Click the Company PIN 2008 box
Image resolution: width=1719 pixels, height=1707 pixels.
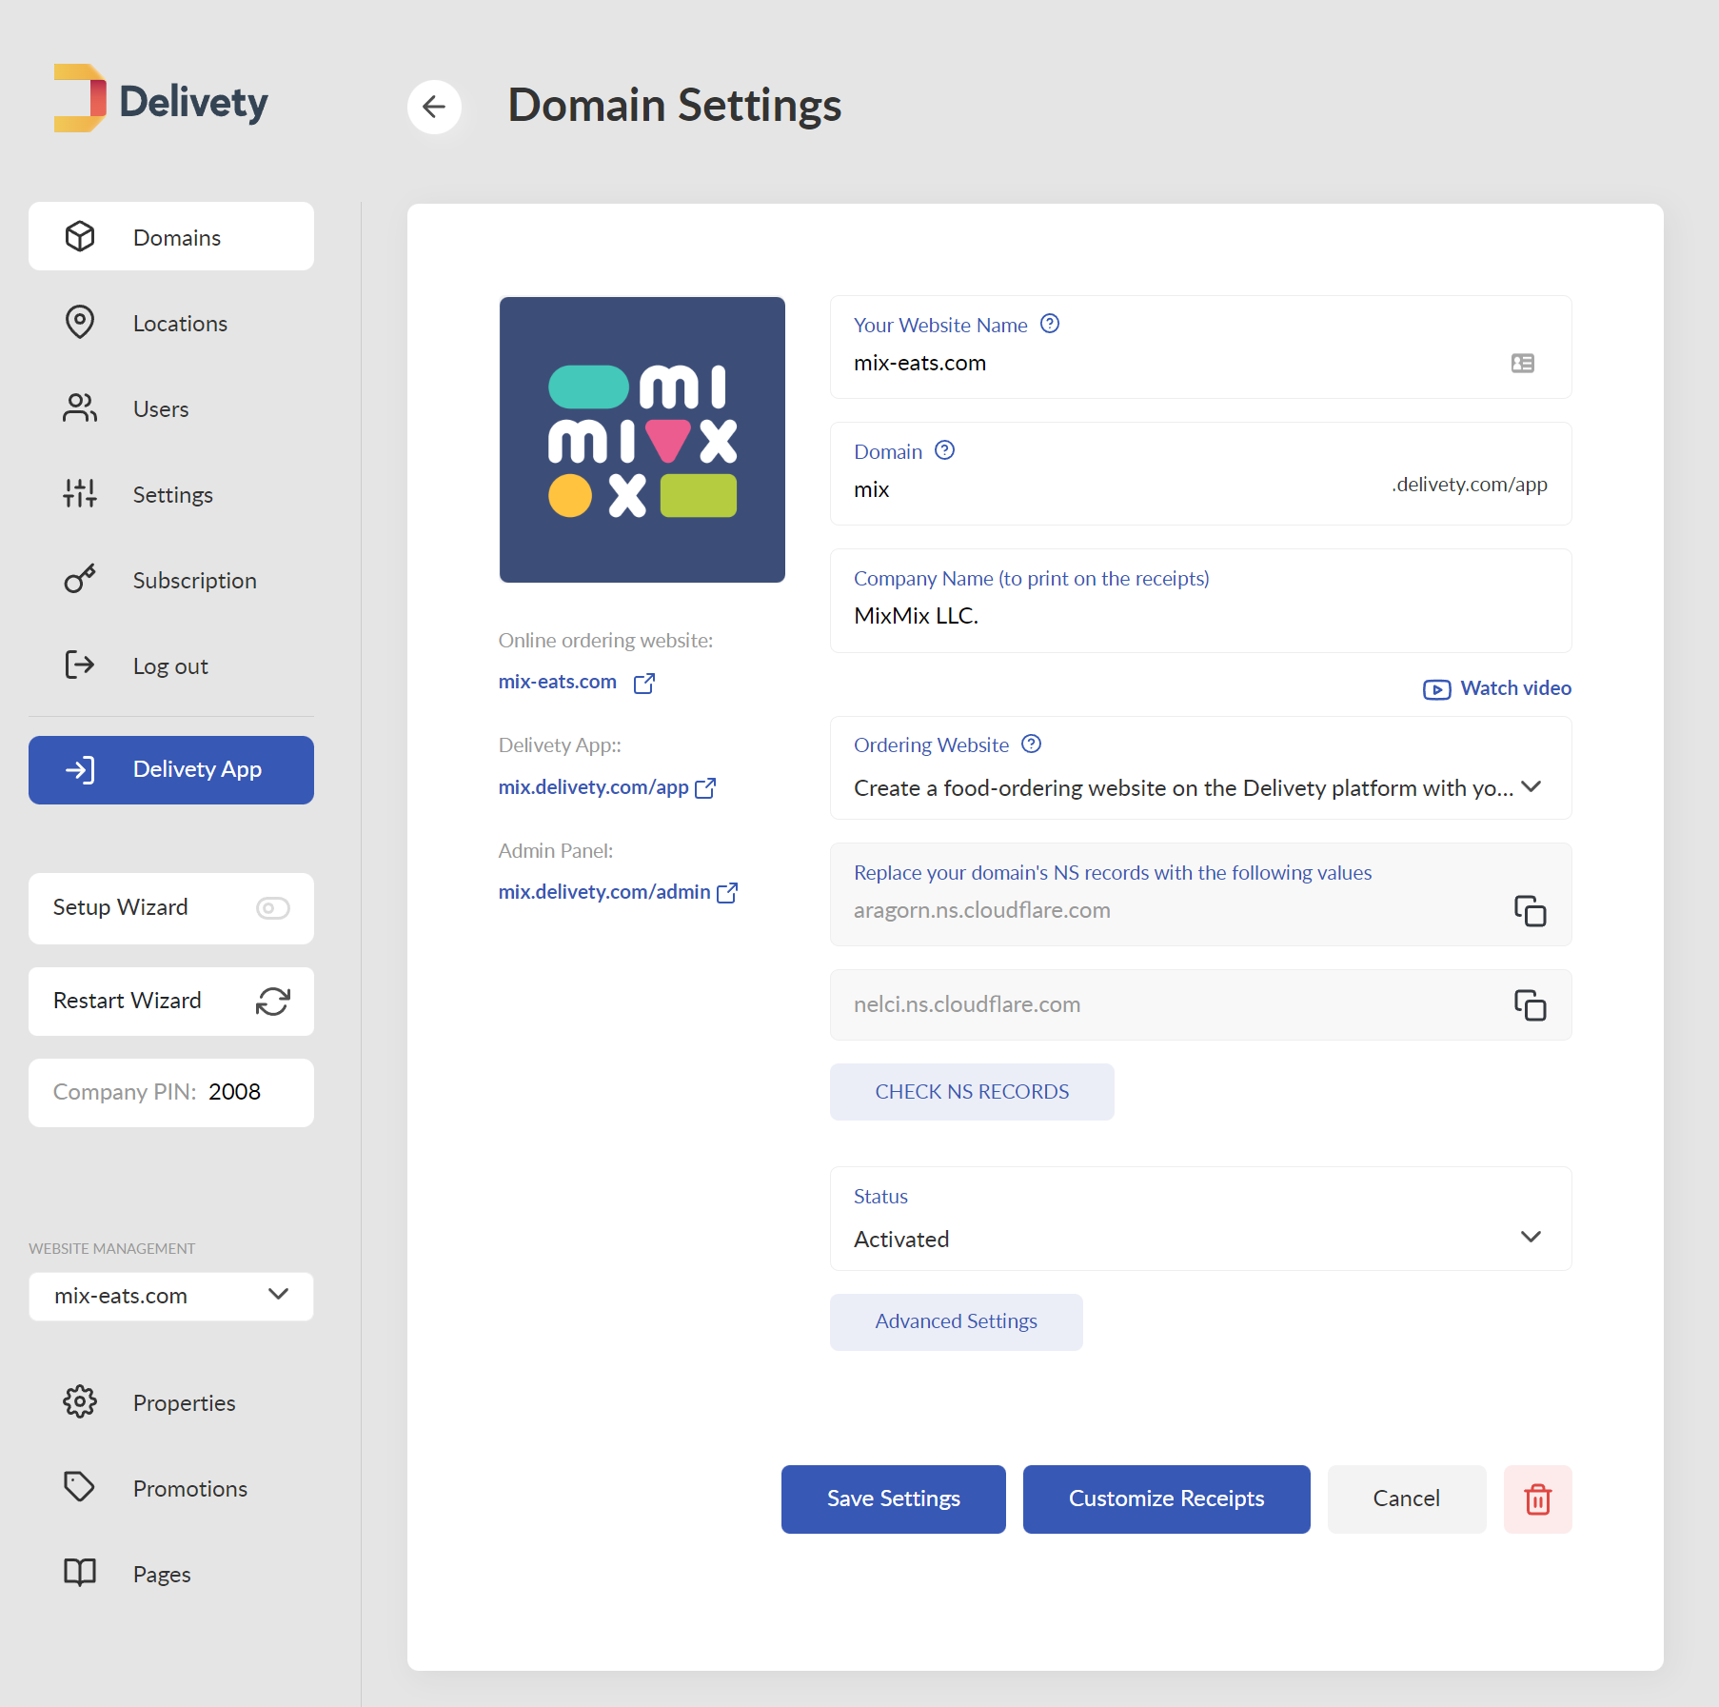pyautogui.click(x=171, y=1093)
